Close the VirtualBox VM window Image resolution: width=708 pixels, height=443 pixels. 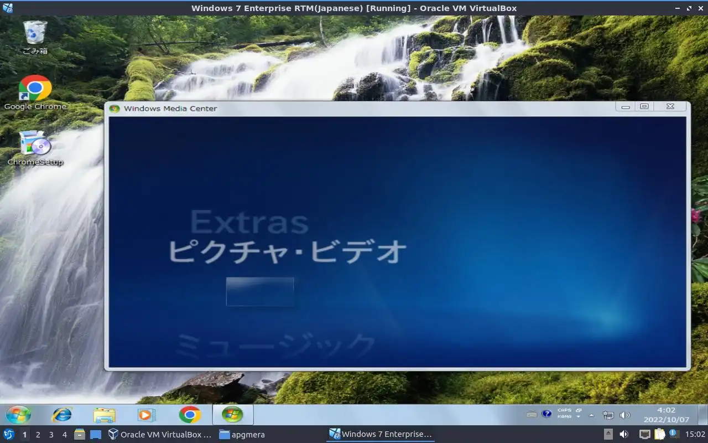(700, 8)
